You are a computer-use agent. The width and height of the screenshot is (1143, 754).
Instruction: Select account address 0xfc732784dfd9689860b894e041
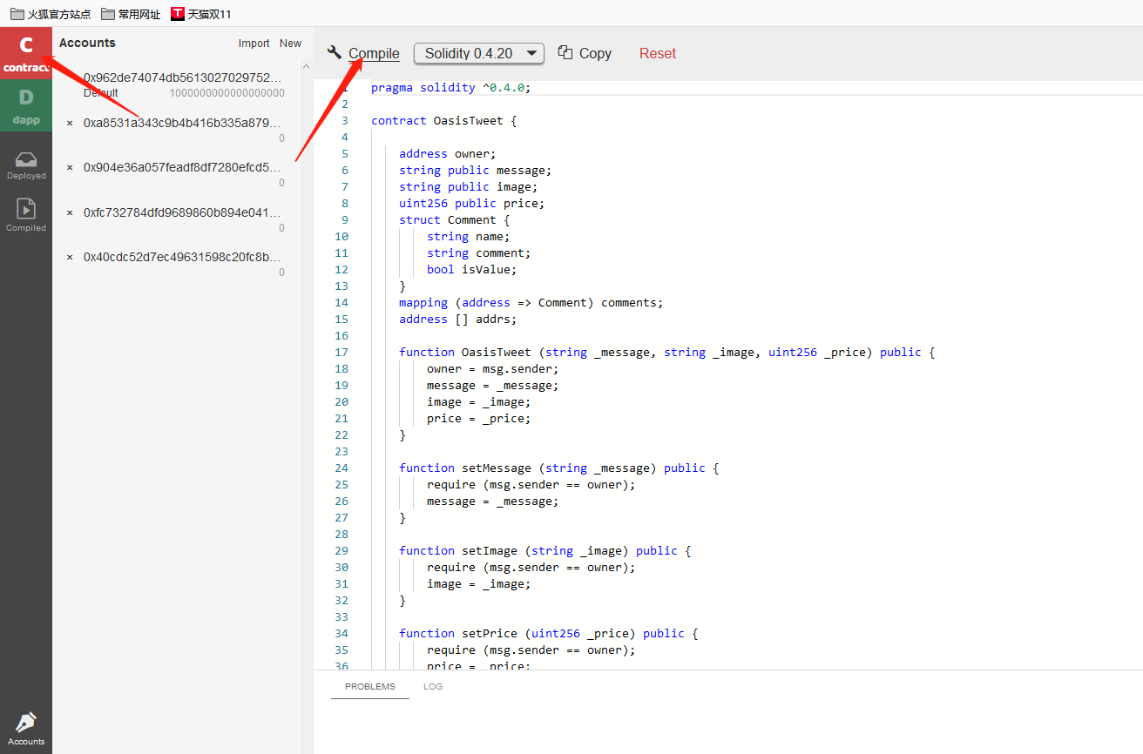(183, 212)
